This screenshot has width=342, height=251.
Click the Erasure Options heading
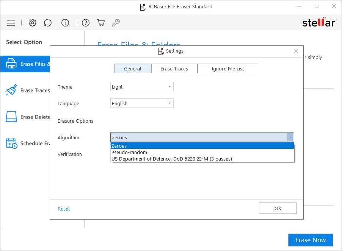tap(75, 121)
